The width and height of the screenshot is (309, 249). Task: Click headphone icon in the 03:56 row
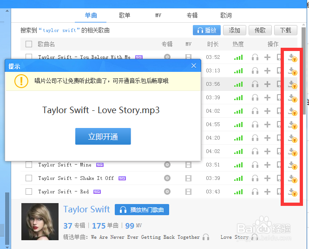click(255, 84)
